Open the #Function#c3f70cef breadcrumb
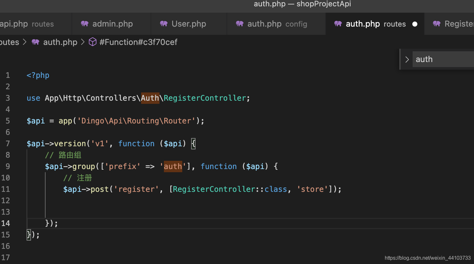The height and width of the screenshot is (264, 474). click(138, 42)
